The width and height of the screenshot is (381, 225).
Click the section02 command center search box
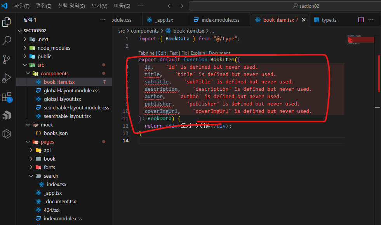coord(285,6)
